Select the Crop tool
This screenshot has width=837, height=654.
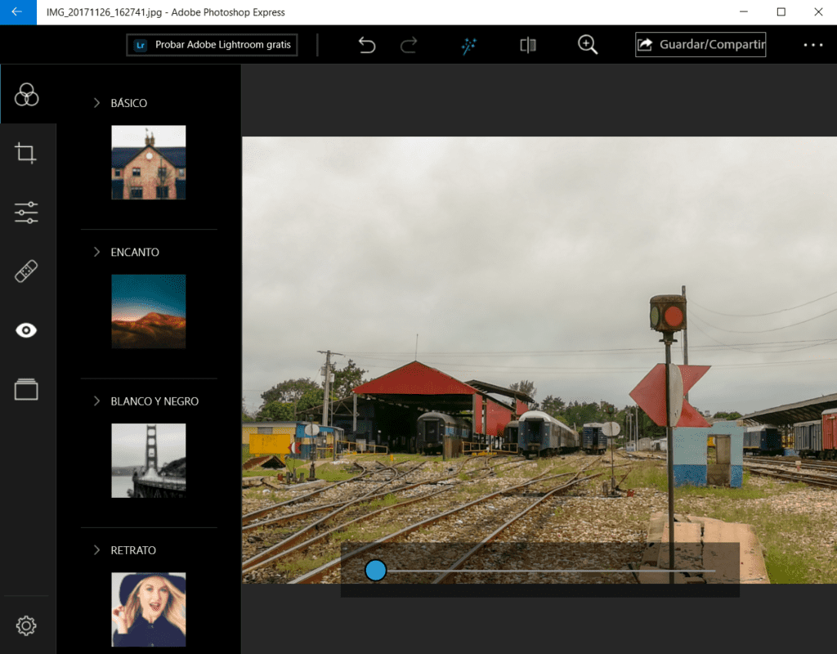pyautogui.click(x=25, y=153)
